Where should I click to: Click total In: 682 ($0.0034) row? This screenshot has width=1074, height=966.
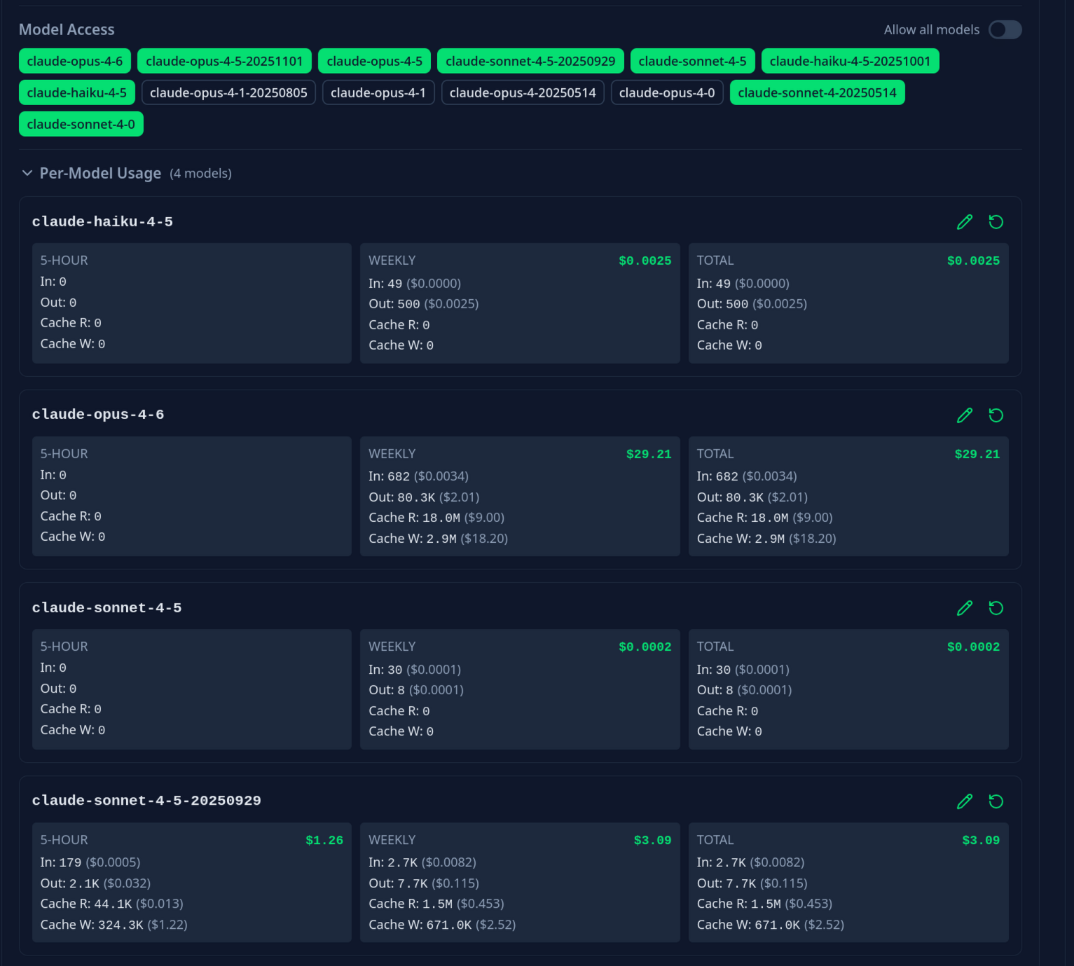click(x=747, y=476)
